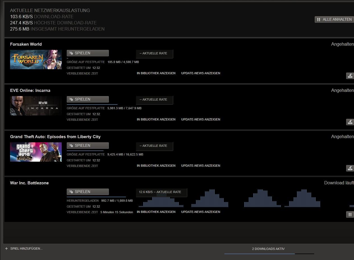This screenshot has width=354, height=260.
Task: Click the 275.6 MB insgesamt heruntergeladen text
Action: click(57, 29)
